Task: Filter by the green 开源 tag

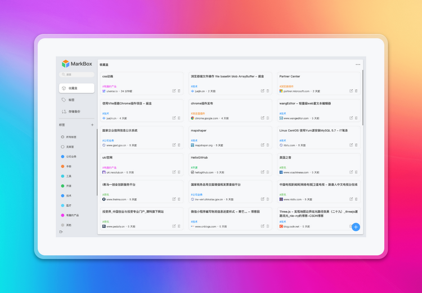Action: (x=66, y=186)
